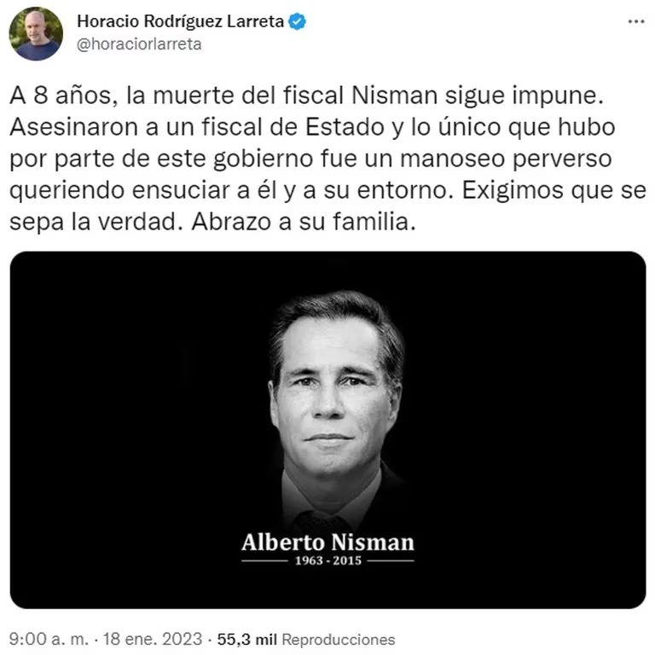Open Horacio Rodríguez Larreta's round profile avatar

tap(36, 33)
